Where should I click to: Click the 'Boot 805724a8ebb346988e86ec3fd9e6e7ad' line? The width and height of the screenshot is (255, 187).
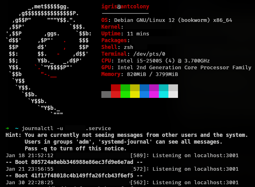pyautogui.click(x=74, y=162)
